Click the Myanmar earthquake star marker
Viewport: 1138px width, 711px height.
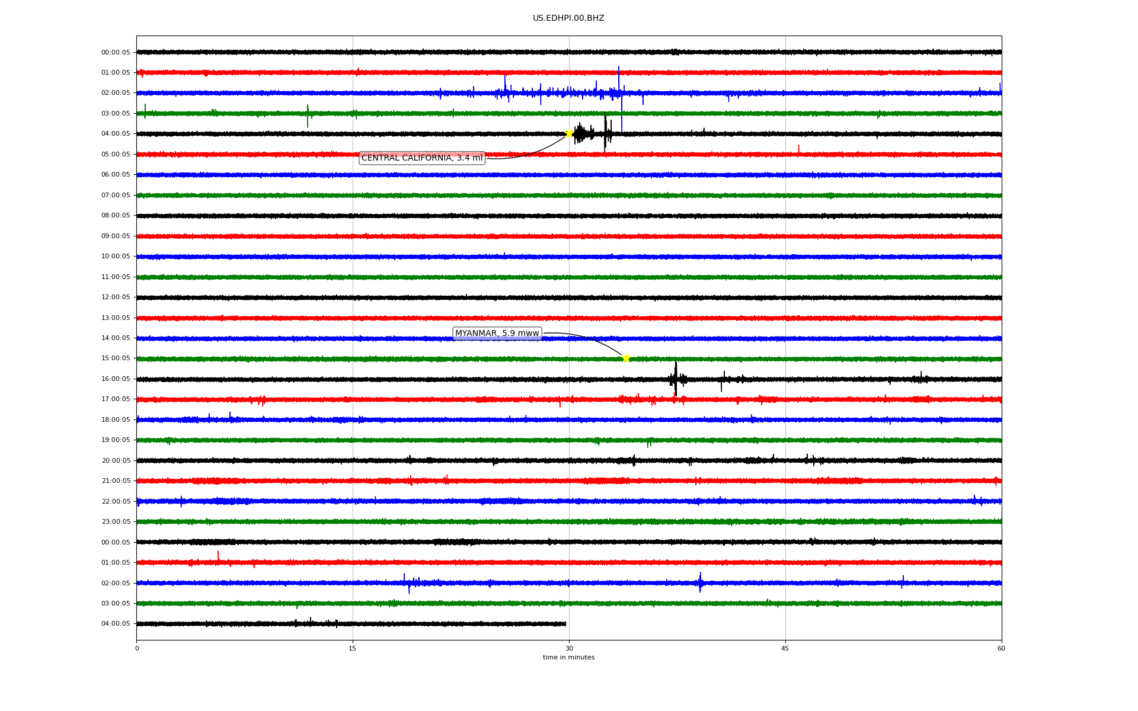625,358
